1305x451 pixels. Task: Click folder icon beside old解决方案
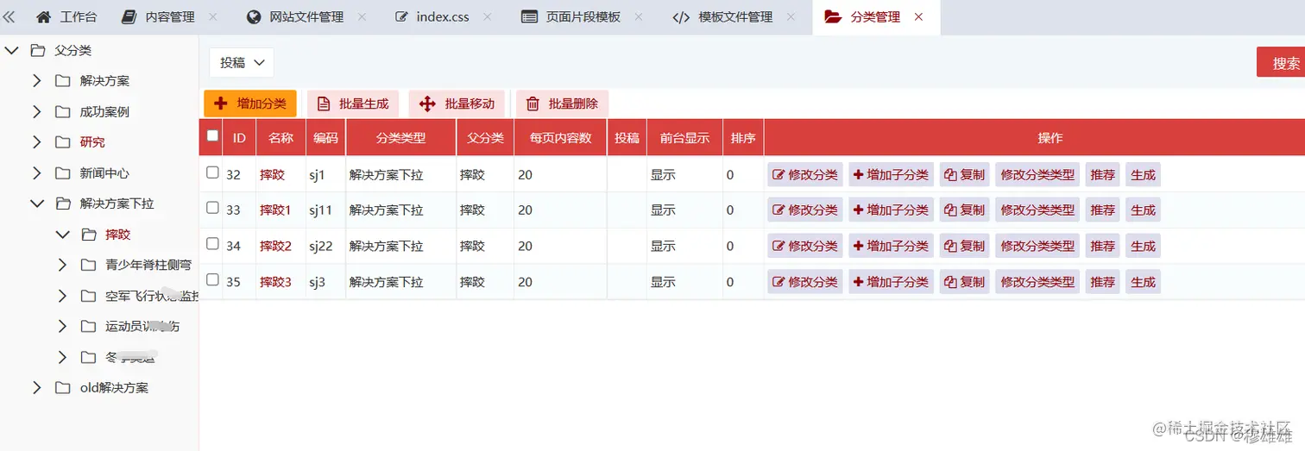62,388
